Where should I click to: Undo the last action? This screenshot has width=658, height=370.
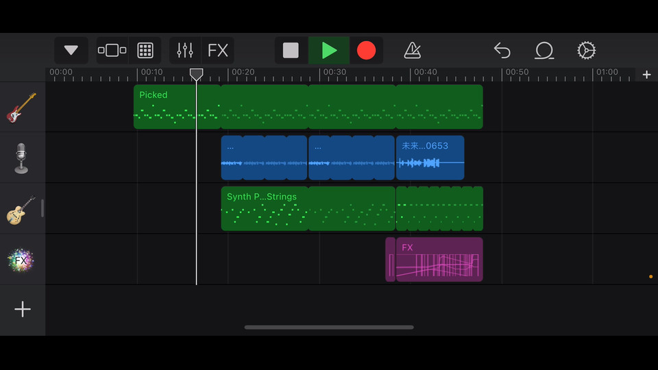[x=502, y=50]
